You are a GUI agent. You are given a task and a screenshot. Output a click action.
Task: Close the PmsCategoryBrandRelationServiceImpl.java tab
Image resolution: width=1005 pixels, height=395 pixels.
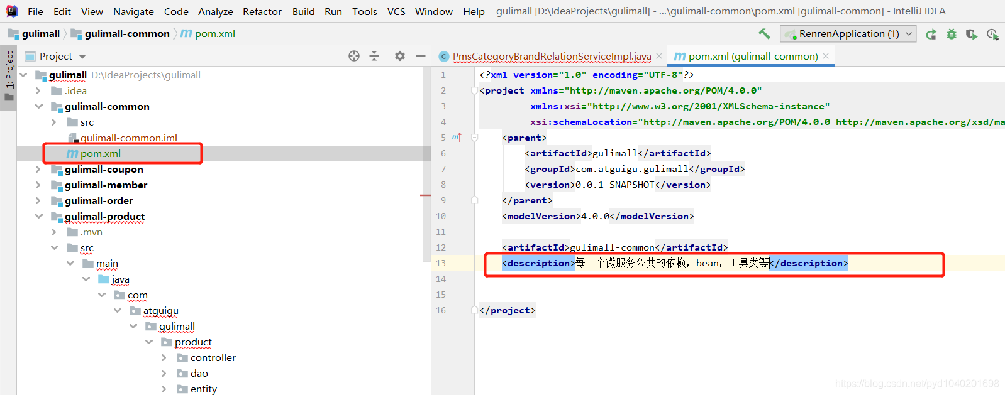click(659, 56)
